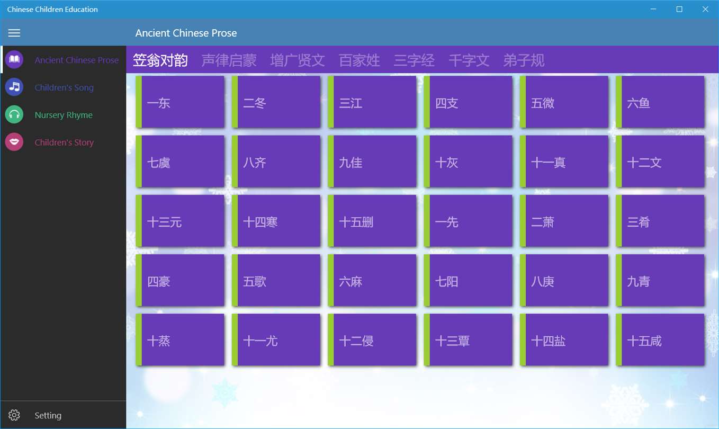Image resolution: width=719 pixels, height=429 pixels.
Task: Switch to the 三字经 tab
Action: point(414,60)
